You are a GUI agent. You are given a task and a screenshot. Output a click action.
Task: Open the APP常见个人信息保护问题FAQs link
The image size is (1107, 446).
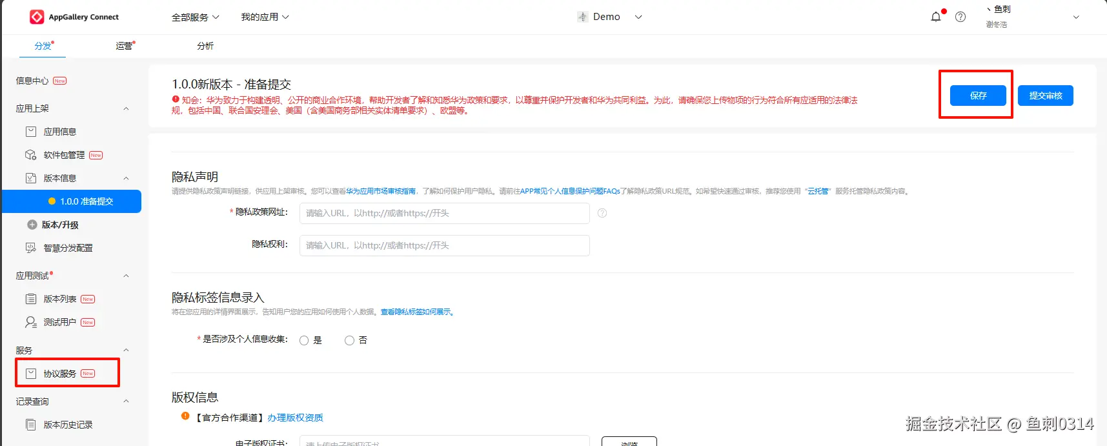tap(570, 191)
